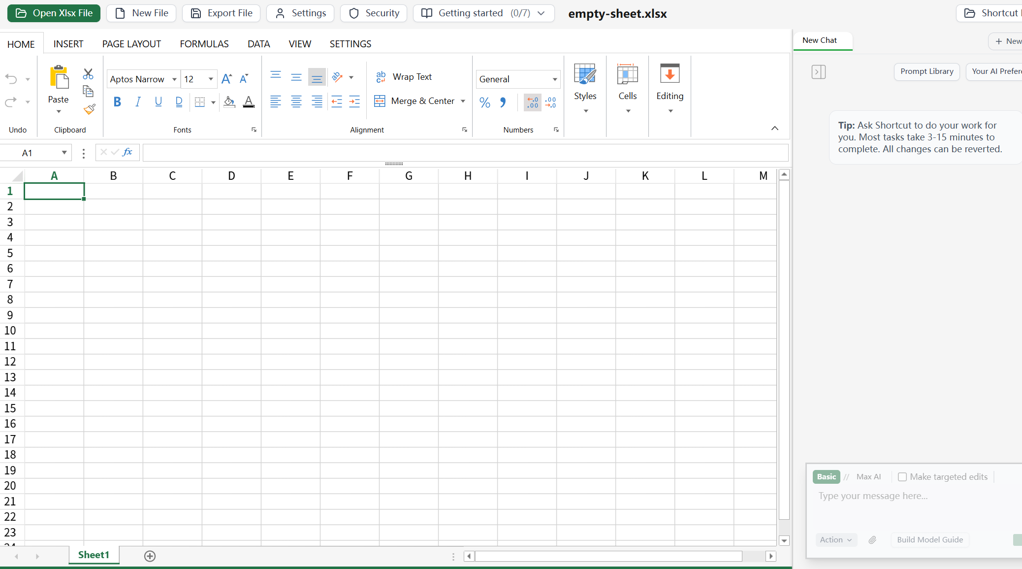The width and height of the screenshot is (1022, 569).
Task: Open the Merge & Center dropdown arrow
Action: 463,101
